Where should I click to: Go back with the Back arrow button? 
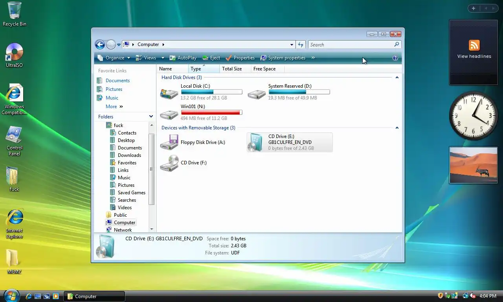click(100, 44)
